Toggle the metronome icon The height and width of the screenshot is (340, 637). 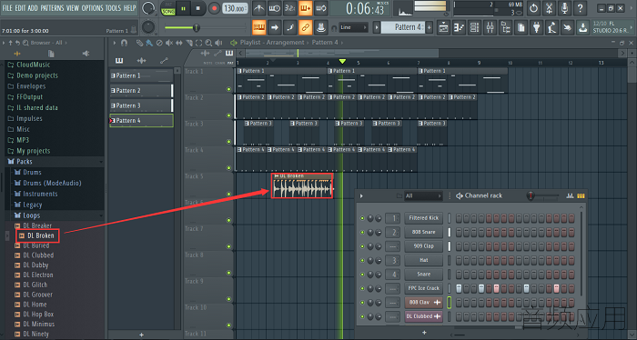coord(258,8)
